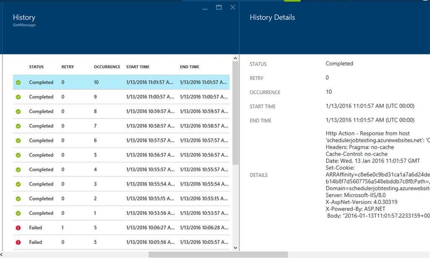This screenshot has height=258, width=430.
Task: Select the Completed row with occurrence 4
Action: (x=121, y=170)
